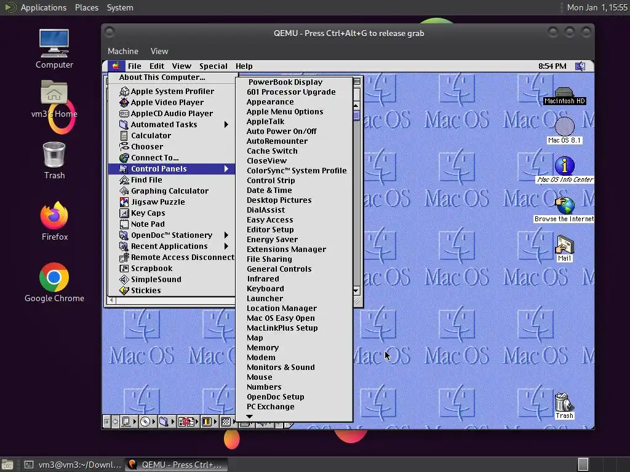
Task: Open Appearance control panel
Action: pos(294,102)
